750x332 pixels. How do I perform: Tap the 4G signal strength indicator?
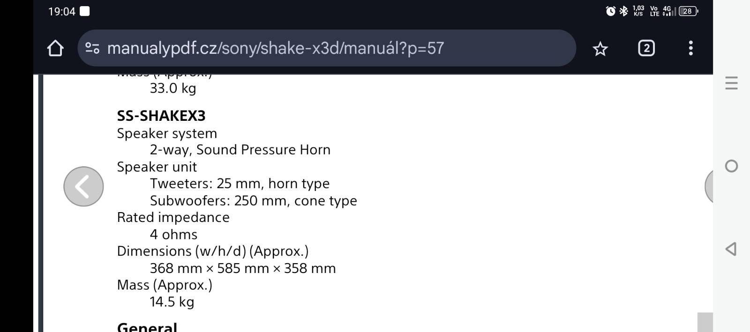point(669,11)
